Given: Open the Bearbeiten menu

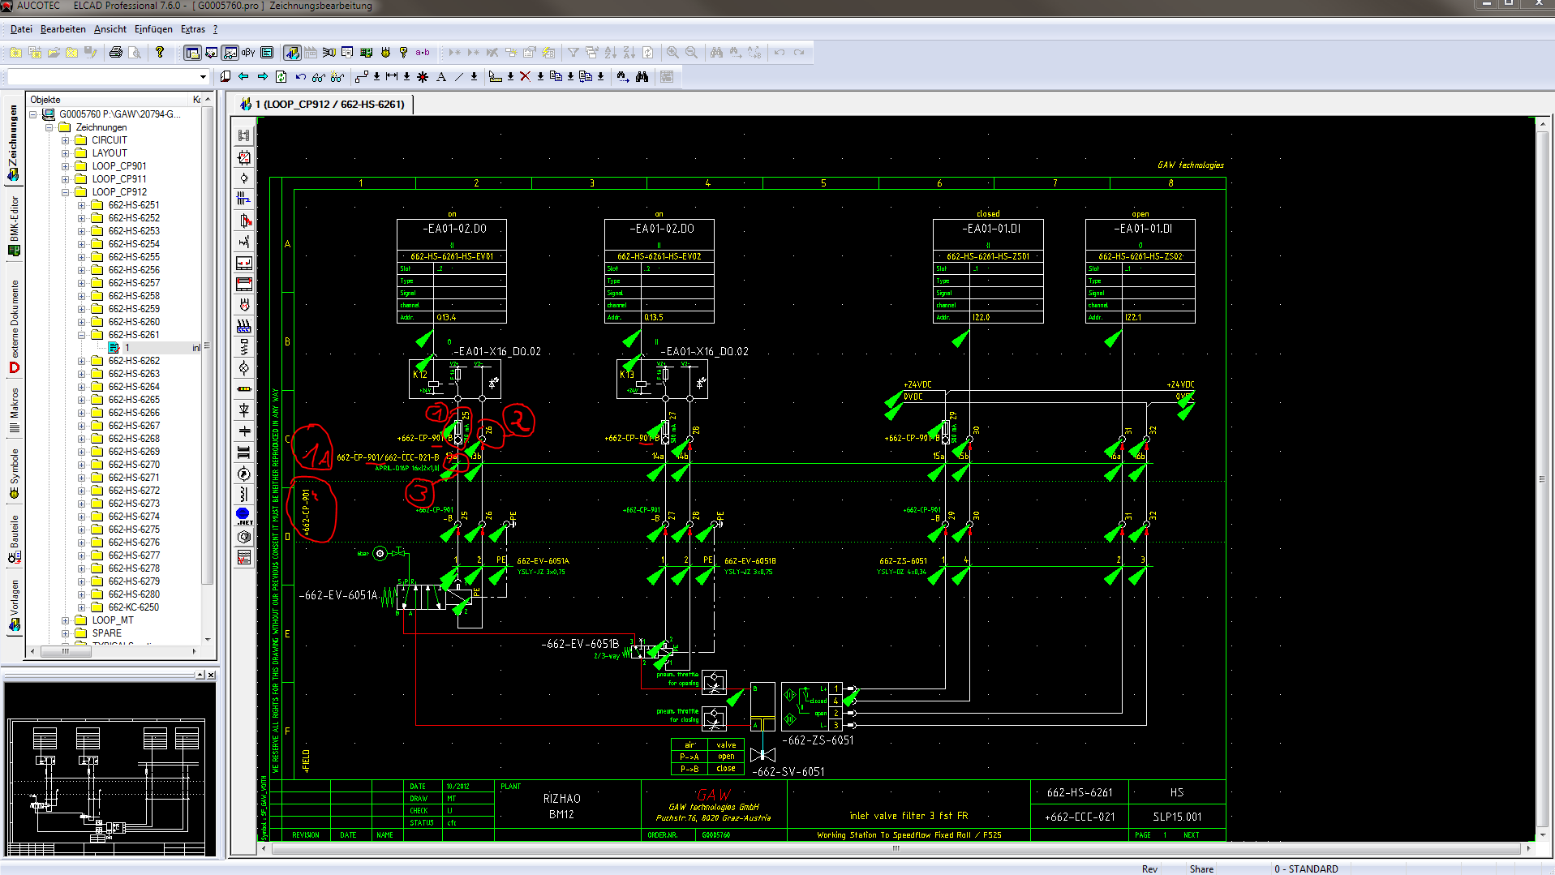Looking at the screenshot, I should 62,29.
